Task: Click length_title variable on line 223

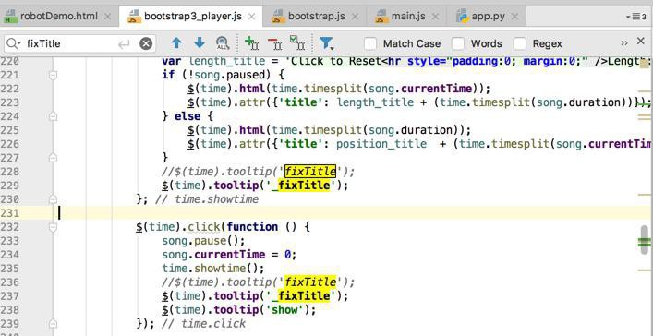Action: tap(375, 102)
